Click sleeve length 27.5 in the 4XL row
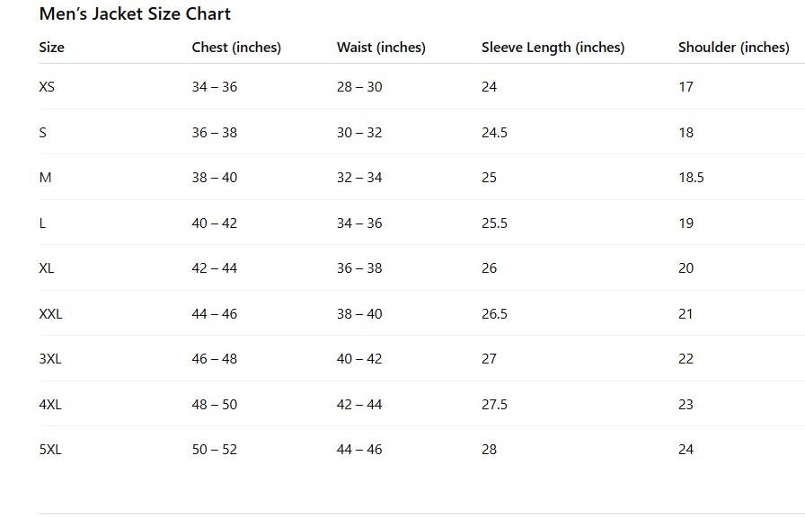This screenshot has width=805, height=517. [494, 405]
